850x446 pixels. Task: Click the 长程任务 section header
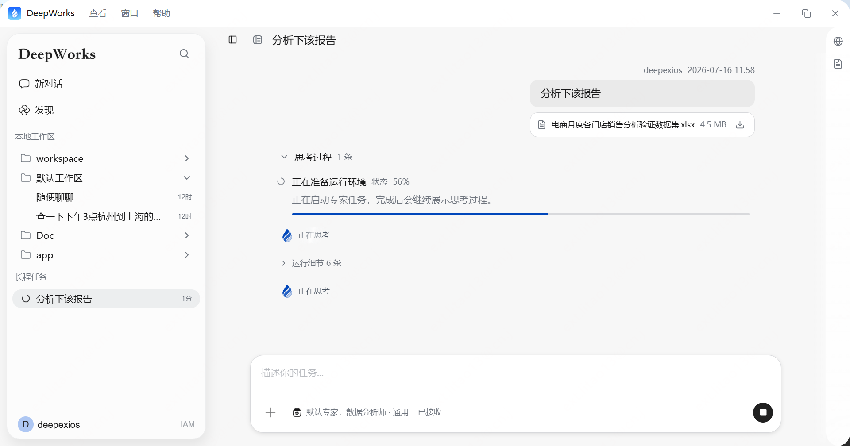click(x=31, y=277)
